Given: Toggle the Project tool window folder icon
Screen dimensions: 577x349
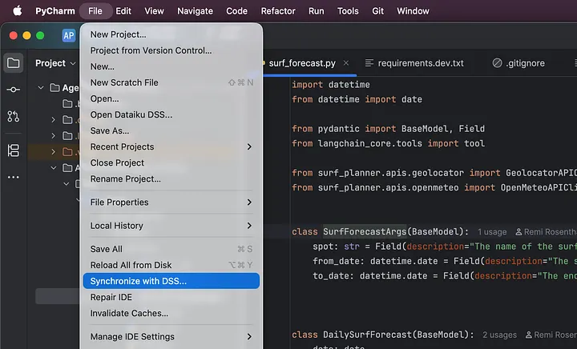Looking at the screenshot, I should pos(14,63).
